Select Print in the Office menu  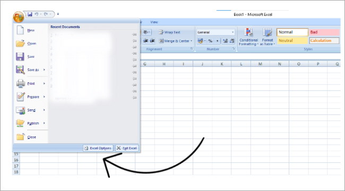click(31, 84)
